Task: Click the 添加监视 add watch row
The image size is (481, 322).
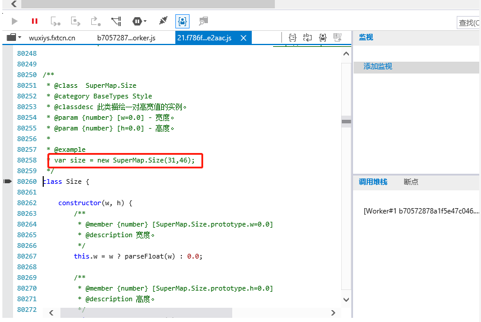Action: 416,66
